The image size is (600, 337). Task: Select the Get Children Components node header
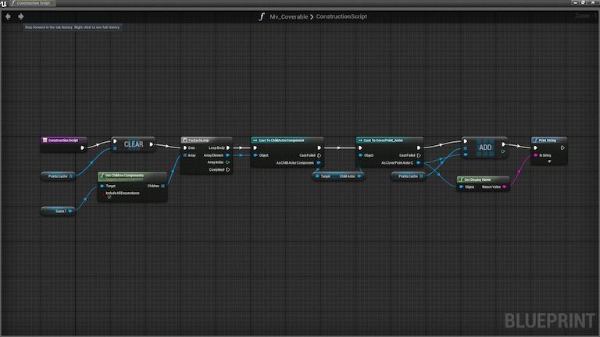132,176
